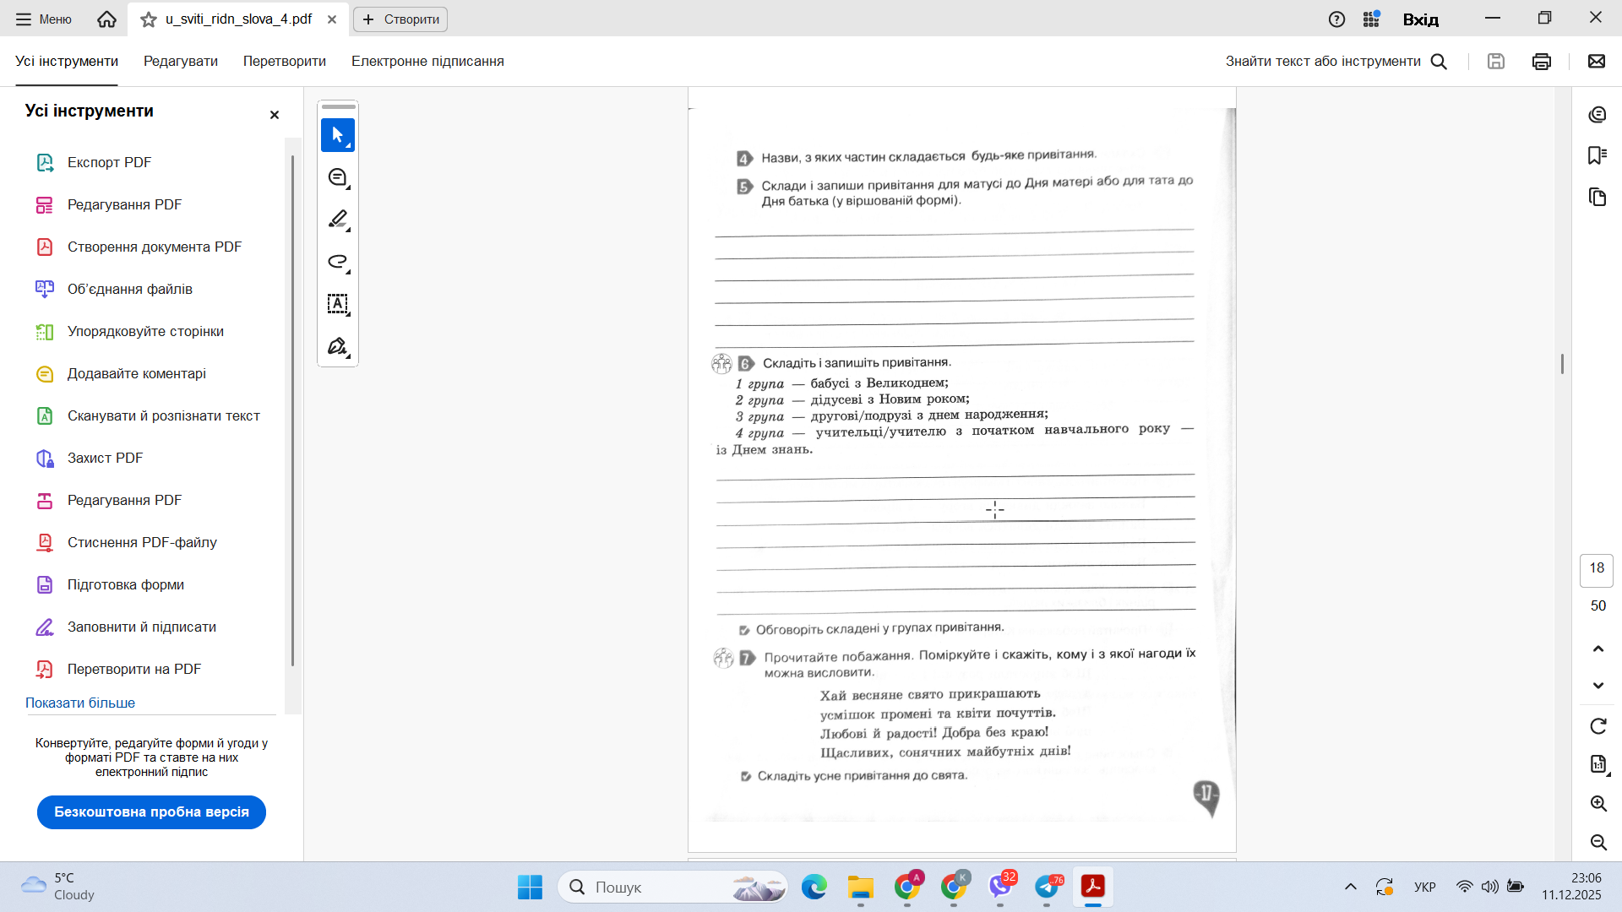Show hidden system tray icons
Screen dimensions: 1622x912
click(x=1350, y=887)
